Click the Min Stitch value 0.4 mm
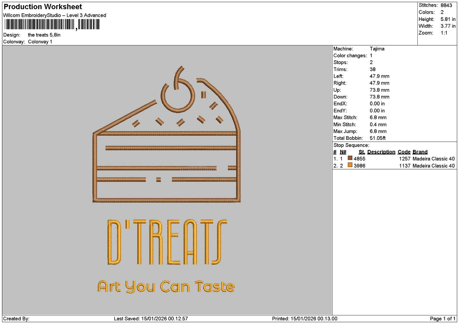459x324 pixels. (x=378, y=124)
